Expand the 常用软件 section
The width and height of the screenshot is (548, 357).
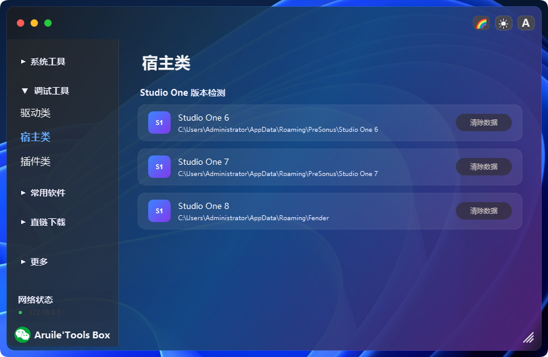point(44,193)
